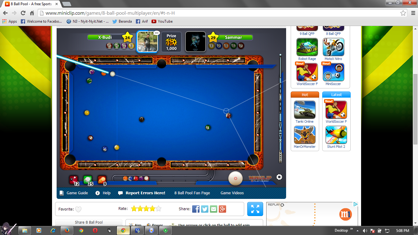This screenshot has width=418, height=235.
Task: Click X-Budi's player avatar
Action: pos(147,42)
